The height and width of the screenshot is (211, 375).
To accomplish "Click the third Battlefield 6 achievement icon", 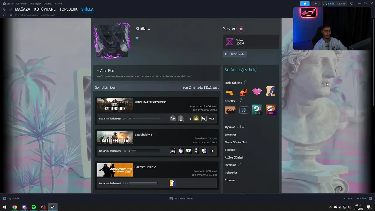I will [x=188, y=151].
